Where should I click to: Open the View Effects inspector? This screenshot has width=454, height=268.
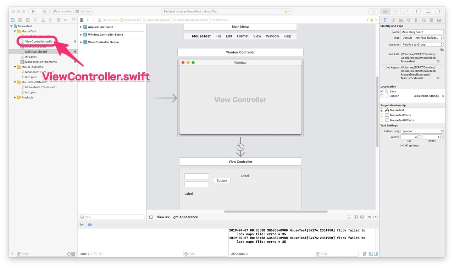tap(439, 20)
